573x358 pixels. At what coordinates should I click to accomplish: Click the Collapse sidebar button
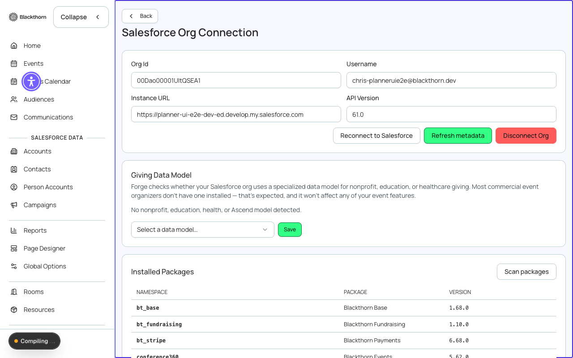[x=81, y=17]
